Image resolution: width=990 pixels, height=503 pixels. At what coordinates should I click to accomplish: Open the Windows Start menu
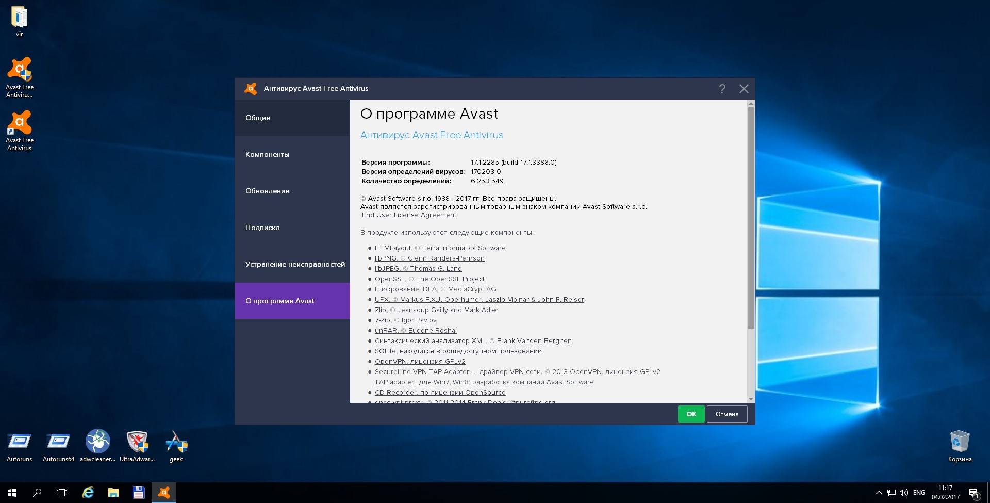[12, 493]
